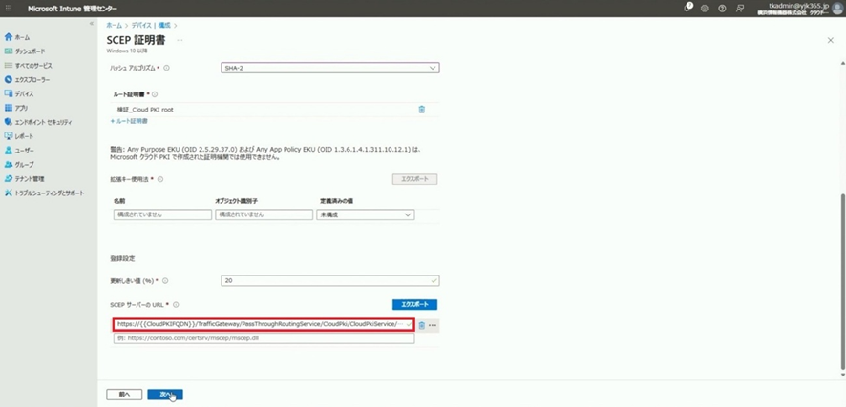Select エンドポイント セキュリティ in sidebar
This screenshot has height=407, width=846.
[42, 122]
